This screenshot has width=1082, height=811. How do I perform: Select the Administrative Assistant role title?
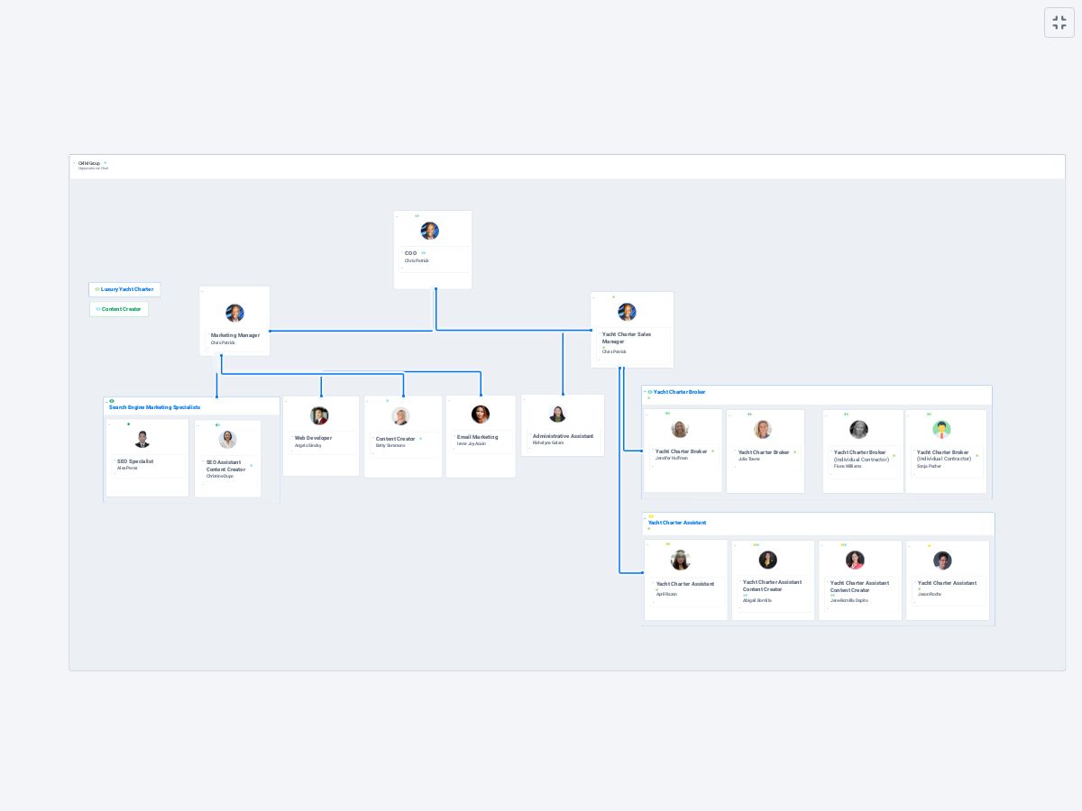(x=564, y=436)
